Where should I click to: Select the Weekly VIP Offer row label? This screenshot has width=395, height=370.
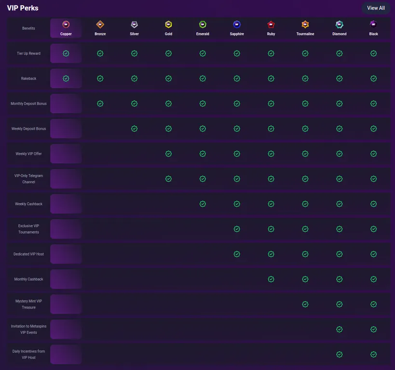click(29, 154)
